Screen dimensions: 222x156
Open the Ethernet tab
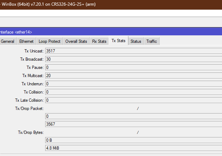click(27, 41)
